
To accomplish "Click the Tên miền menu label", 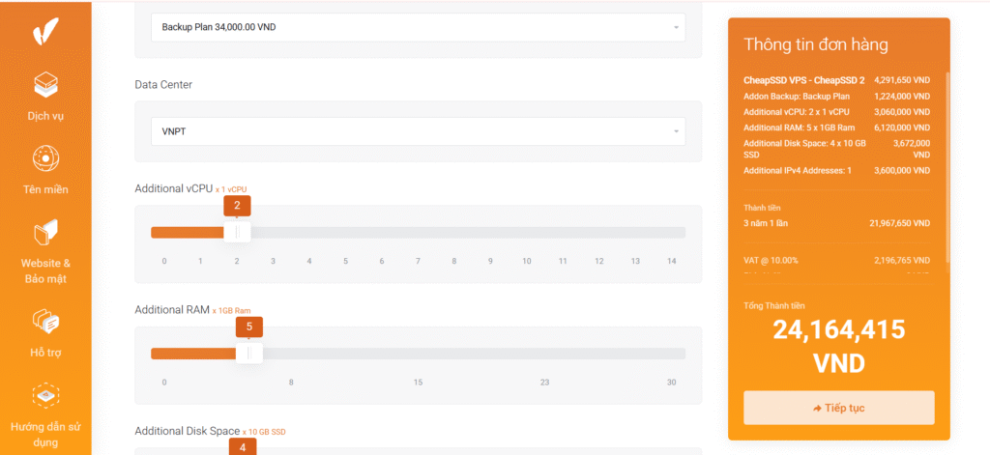I will pyautogui.click(x=45, y=189).
